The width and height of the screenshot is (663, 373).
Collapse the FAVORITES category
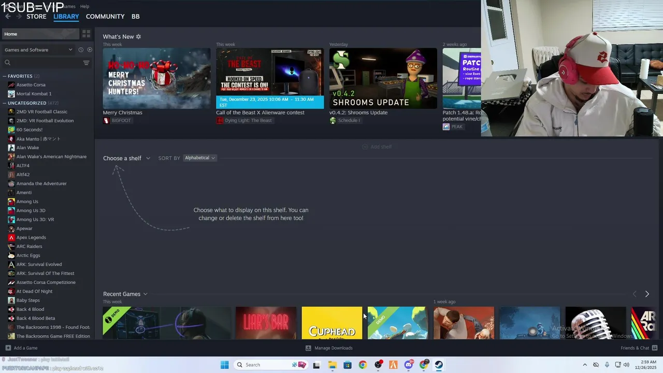point(5,76)
